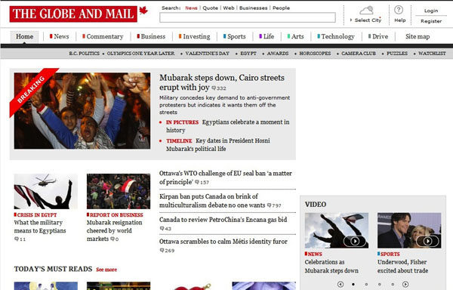Open the Help question mark icon
This screenshot has height=290, width=453.
click(399, 10)
